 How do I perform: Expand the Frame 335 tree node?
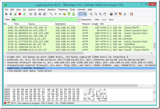tap(5, 57)
